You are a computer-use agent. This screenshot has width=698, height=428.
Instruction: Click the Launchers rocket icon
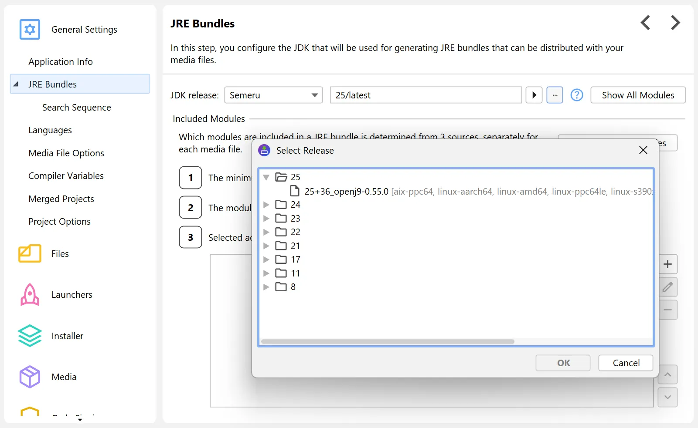29,295
